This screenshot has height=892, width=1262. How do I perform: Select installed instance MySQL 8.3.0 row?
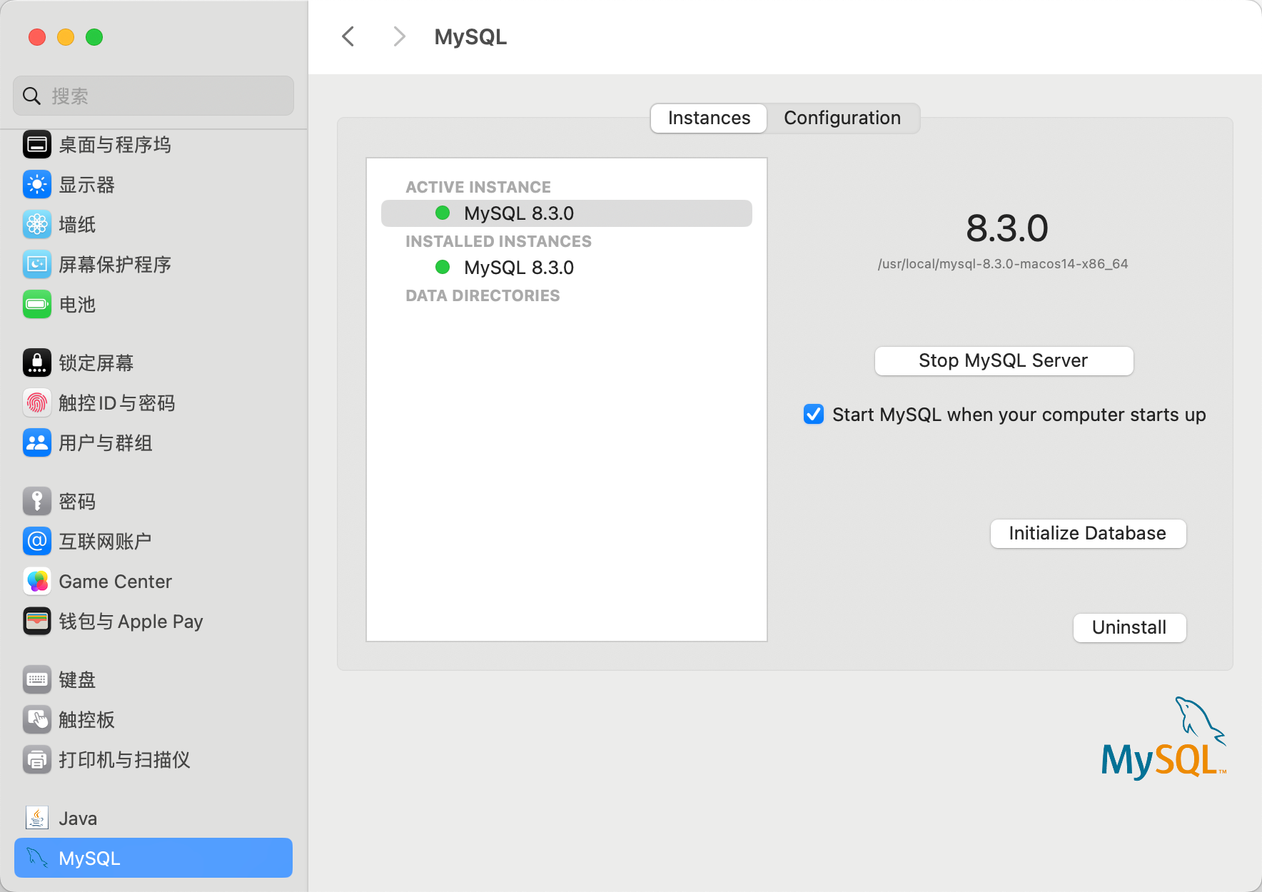[x=567, y=268]
